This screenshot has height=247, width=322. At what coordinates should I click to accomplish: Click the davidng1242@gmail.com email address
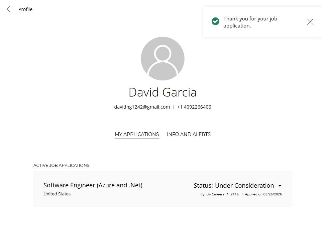[x=142, y=107]
